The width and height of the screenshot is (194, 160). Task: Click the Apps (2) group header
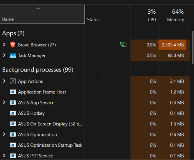(13, 33)
